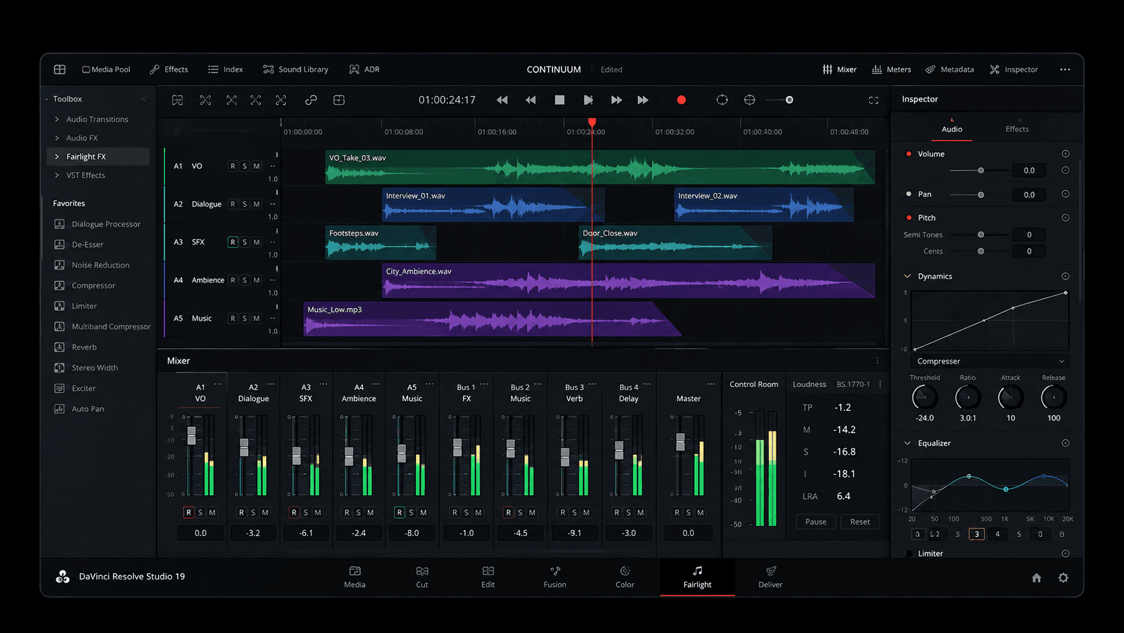Expand Audio Transitions in Toolbox
This screenshot has height=633, width=1124.
[56, 119]
